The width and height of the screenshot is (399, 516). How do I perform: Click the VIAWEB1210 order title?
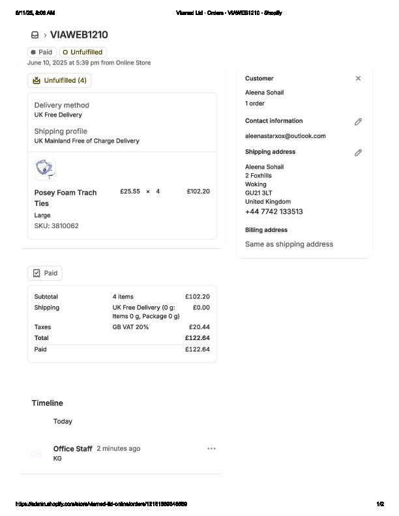pos(79,35)
